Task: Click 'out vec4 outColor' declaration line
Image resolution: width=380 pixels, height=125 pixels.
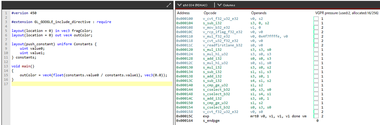Action: coord(52,35)
